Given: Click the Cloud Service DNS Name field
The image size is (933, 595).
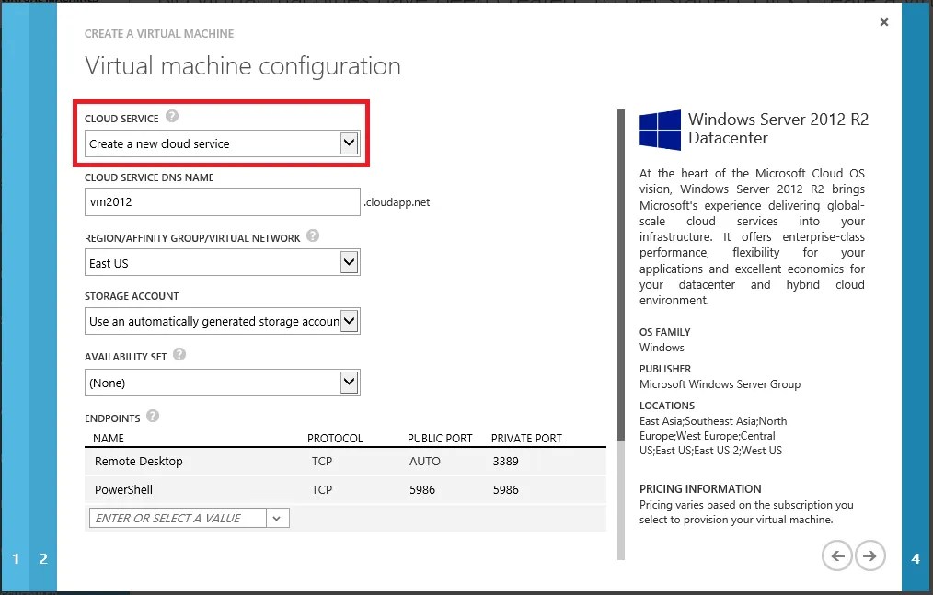Looking at the screenshot, I should click(223, 201).
